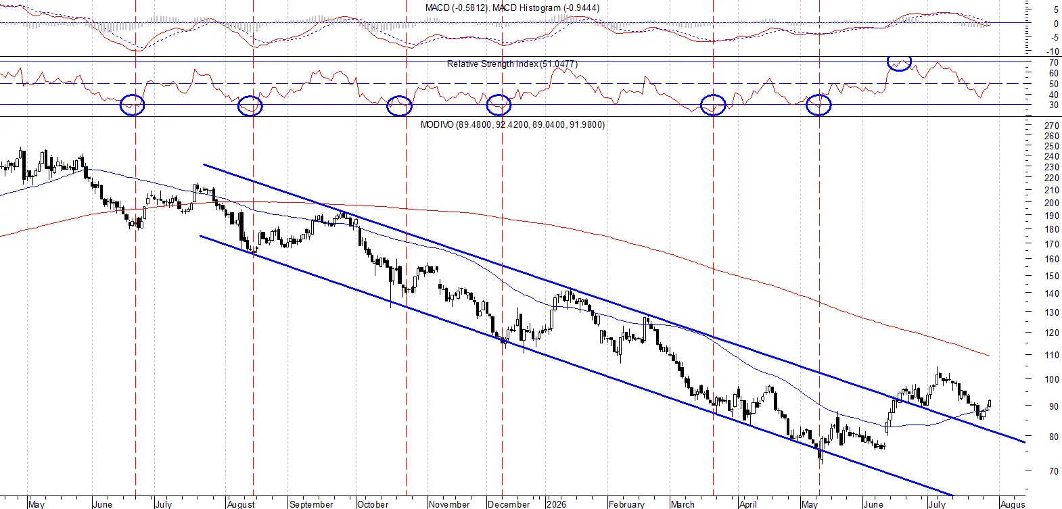Viewport: 1062px width, 509px height.
Task: Click the -5 value on the MACD scale
Action: (x=1054, y=38)
